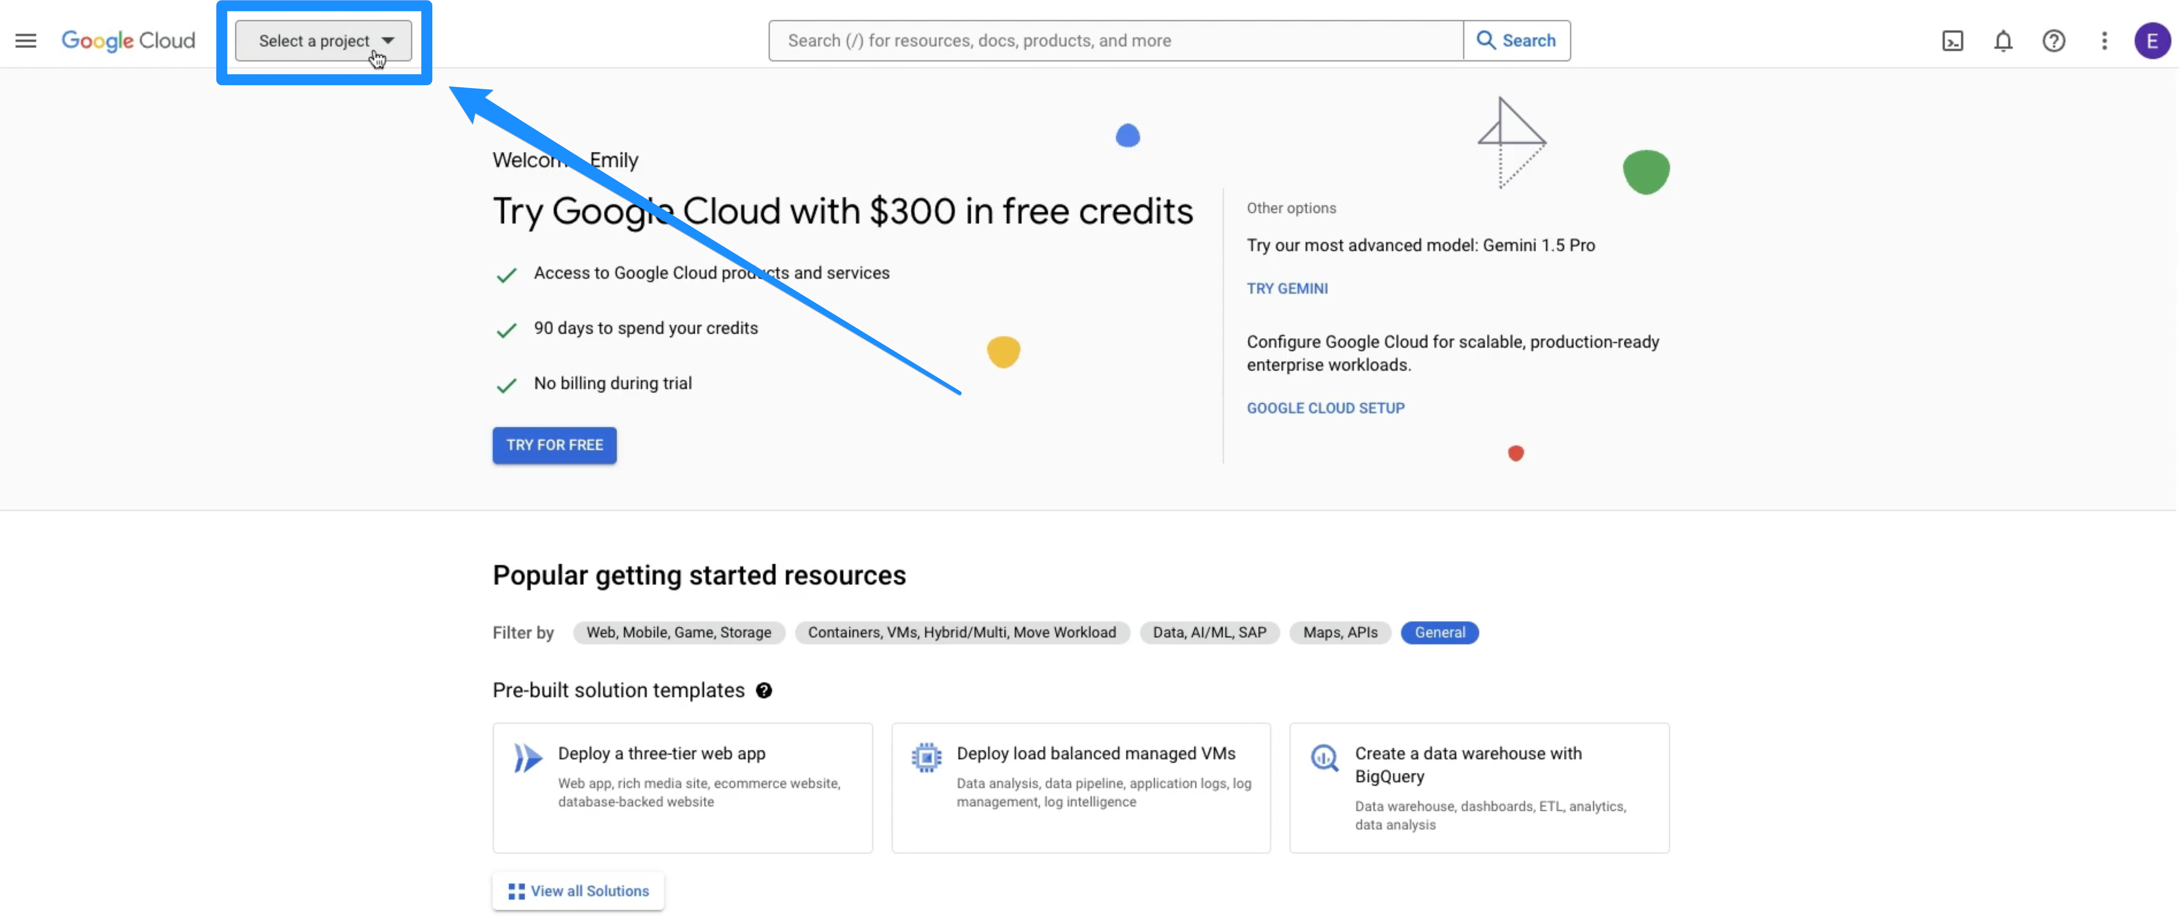The width and height of the screenshot is (2179, 924).
Task: Select the Web, Mobile, Game, Storage filter
Action: coord(679,632)
